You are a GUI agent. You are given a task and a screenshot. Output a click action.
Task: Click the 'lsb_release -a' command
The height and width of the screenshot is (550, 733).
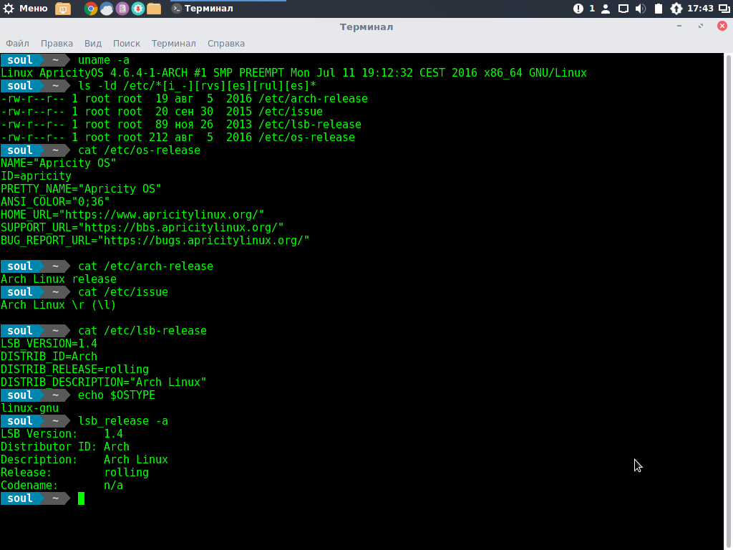click(123, 421)
